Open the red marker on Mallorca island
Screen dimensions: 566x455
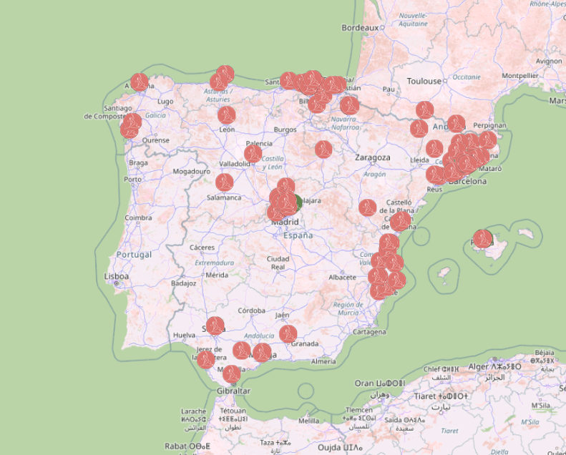point(483,238)
